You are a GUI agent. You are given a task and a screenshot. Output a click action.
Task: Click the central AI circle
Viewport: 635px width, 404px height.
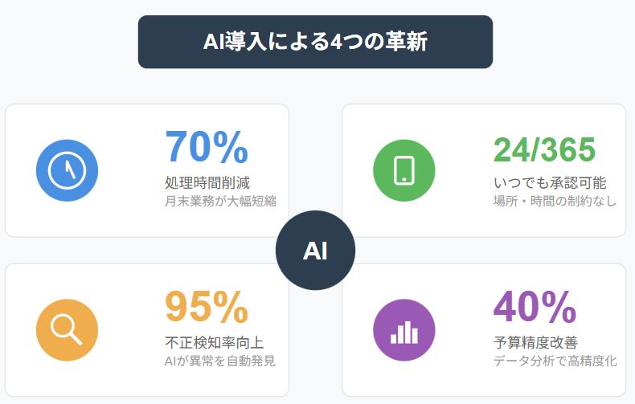click(x=315, y=251)
